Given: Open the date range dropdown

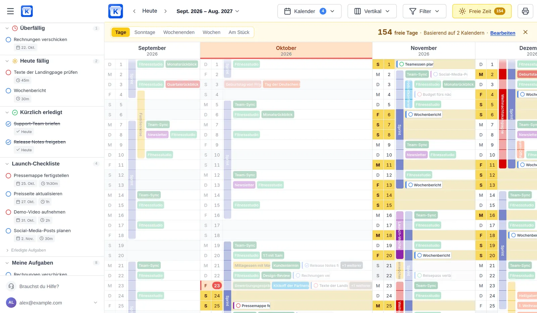Looking at the screenshot, I should (208, 11).
